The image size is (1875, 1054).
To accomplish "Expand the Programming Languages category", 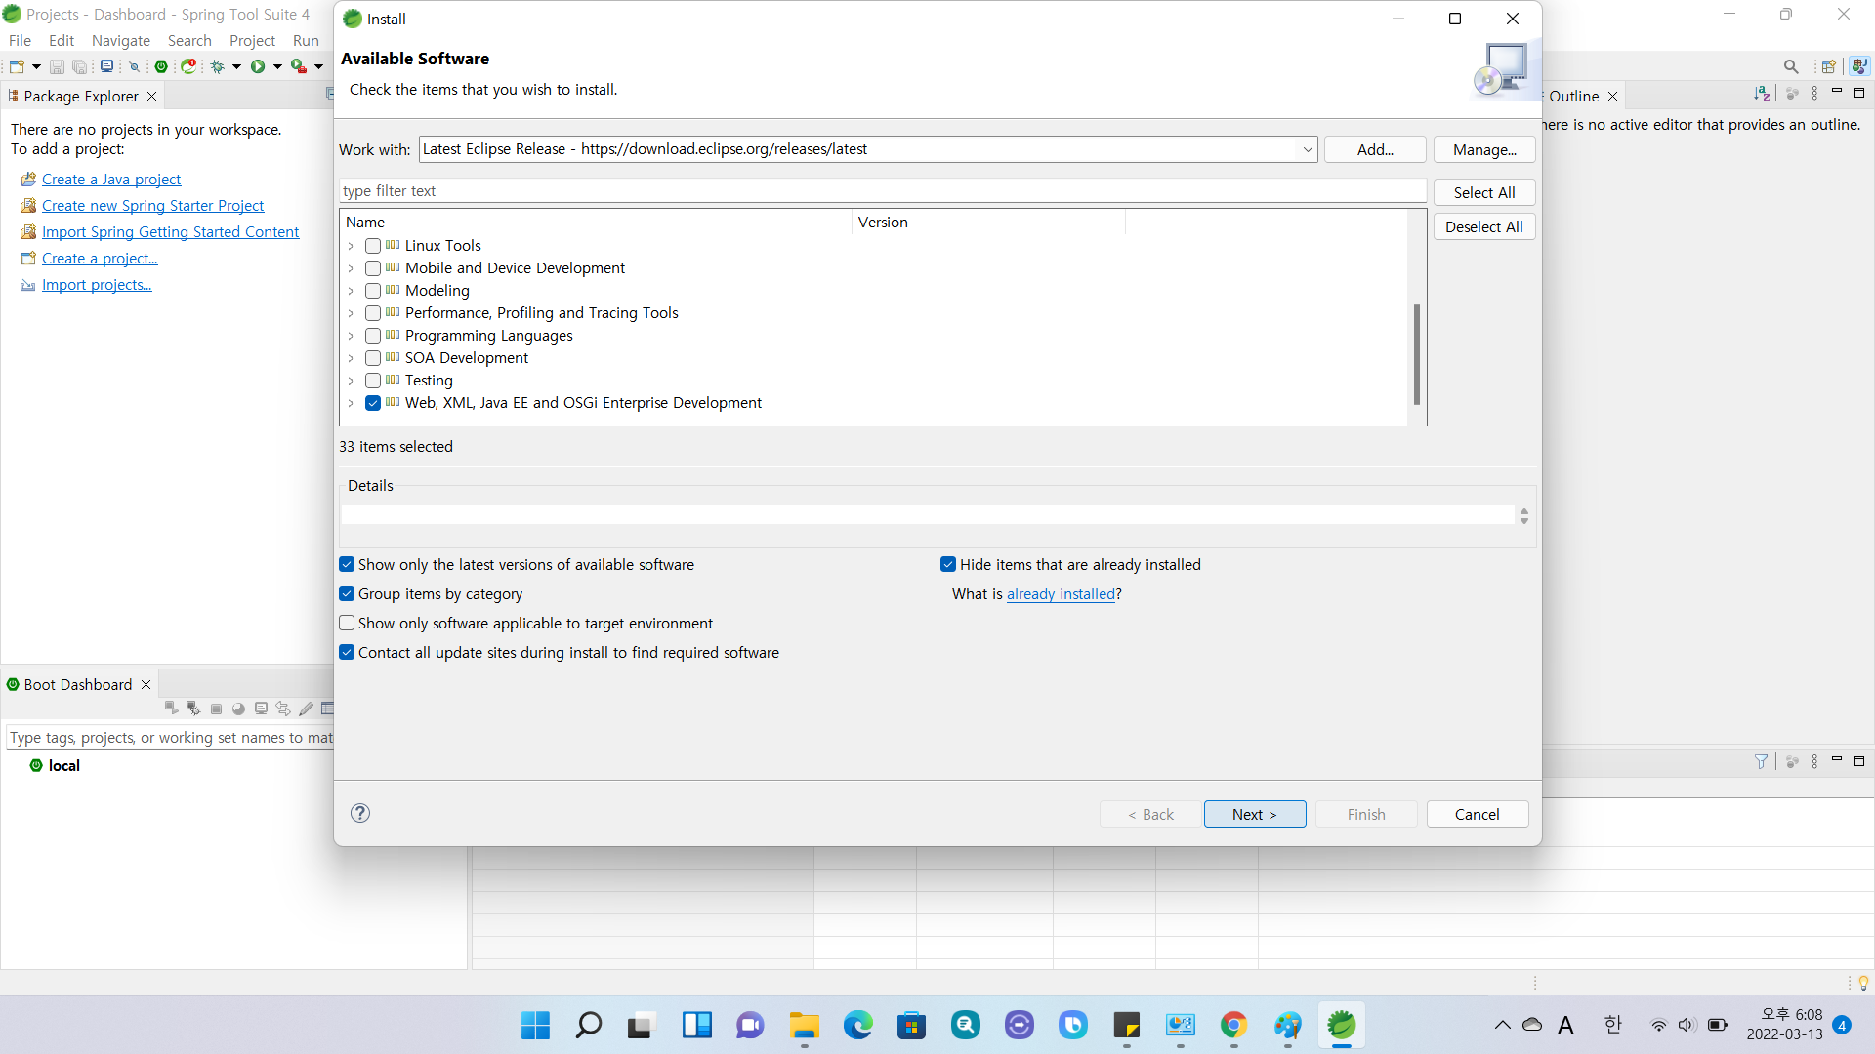I will tap(351, 336).
